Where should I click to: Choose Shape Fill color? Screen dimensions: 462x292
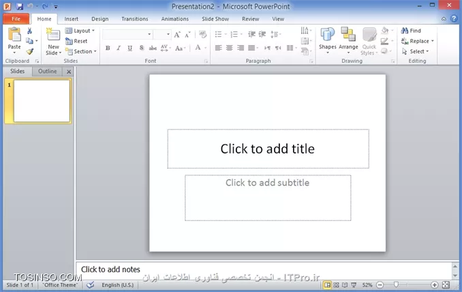coord(386,31)
